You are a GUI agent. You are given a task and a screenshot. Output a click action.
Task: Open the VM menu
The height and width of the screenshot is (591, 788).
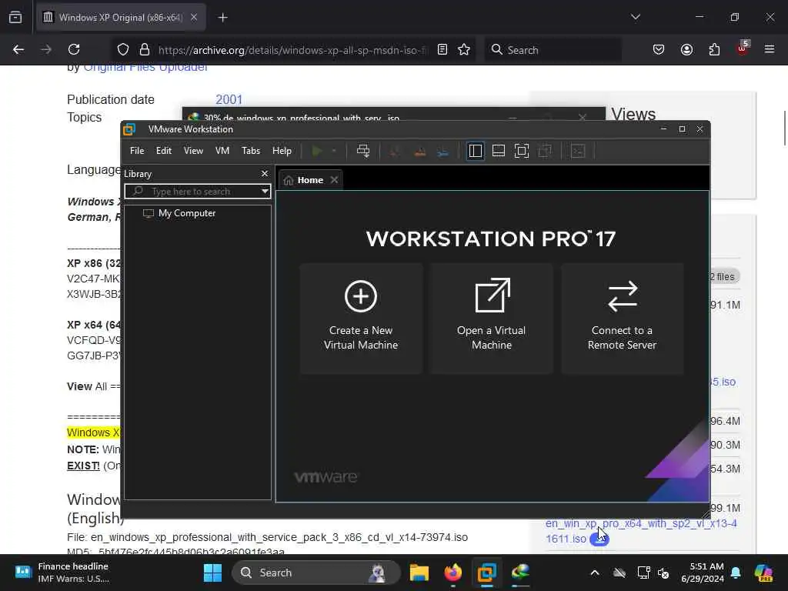[222, 151]
